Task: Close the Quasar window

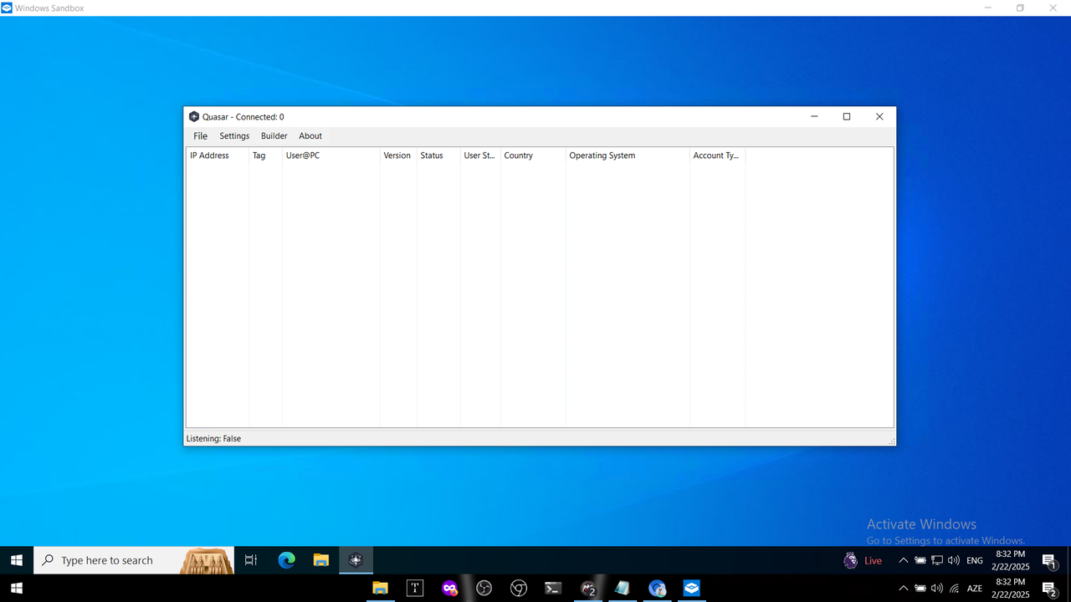Action: pyautogui.click(x=879, y=117)
